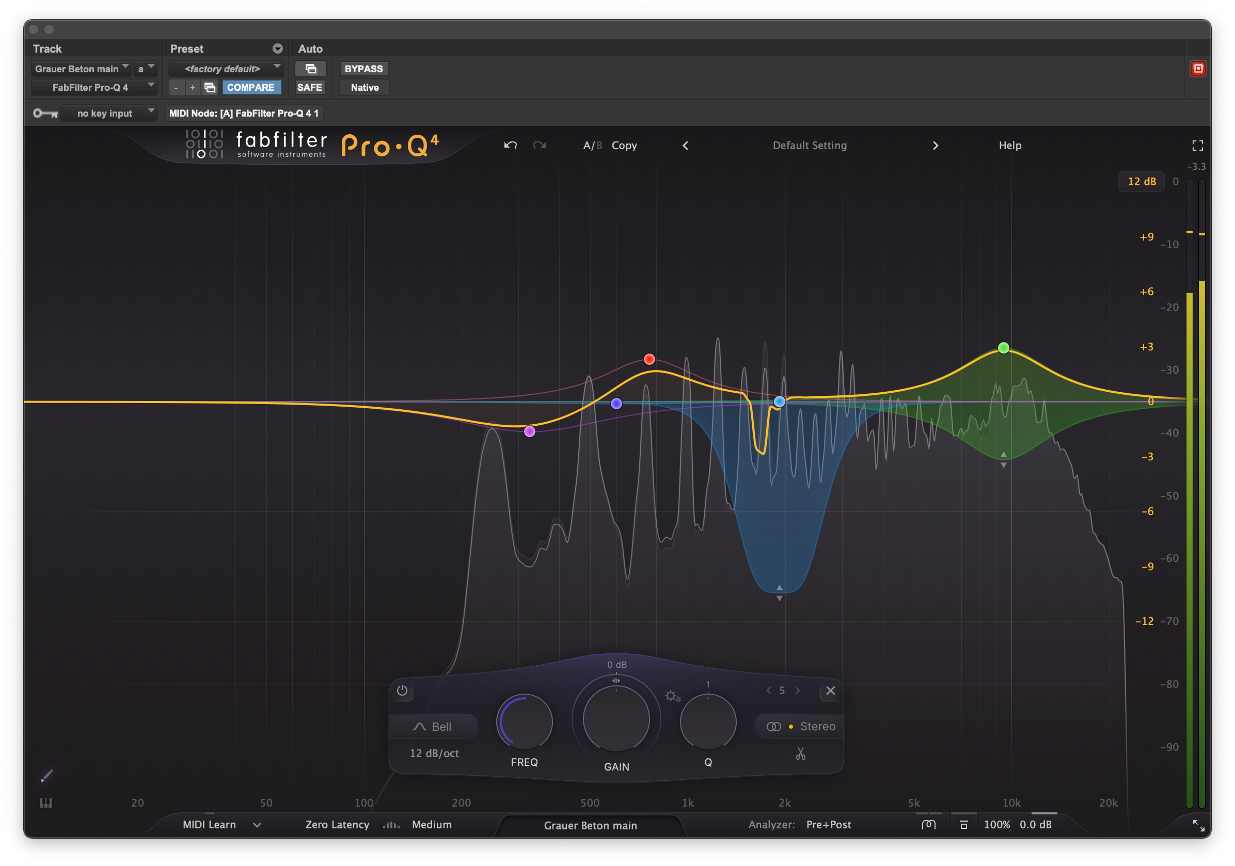
Task: Select the sketch/pencil EQ drawing tool
Action: tap(47, 776)
